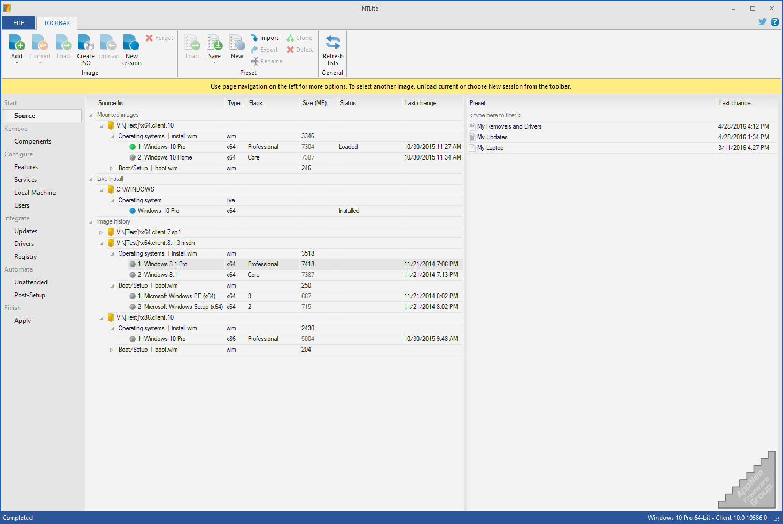This screenshot has height=524, width=783.
Task: Click the folder icon for C:\WINDOWS
Action: [x=111, y=189]
